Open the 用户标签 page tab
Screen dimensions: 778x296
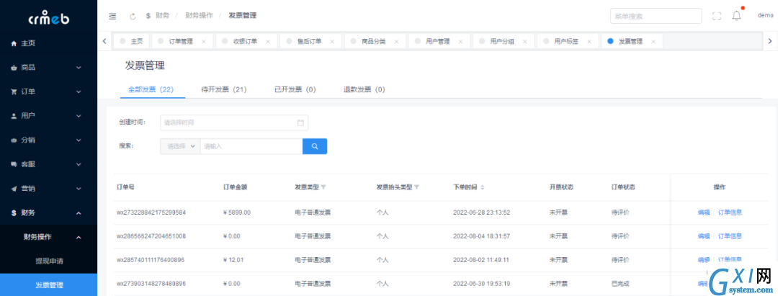[x=566, y=42]
